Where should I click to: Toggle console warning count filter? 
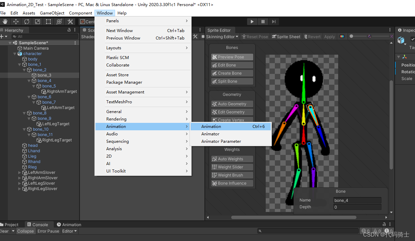pyautogui.click(x=377, y=231)
